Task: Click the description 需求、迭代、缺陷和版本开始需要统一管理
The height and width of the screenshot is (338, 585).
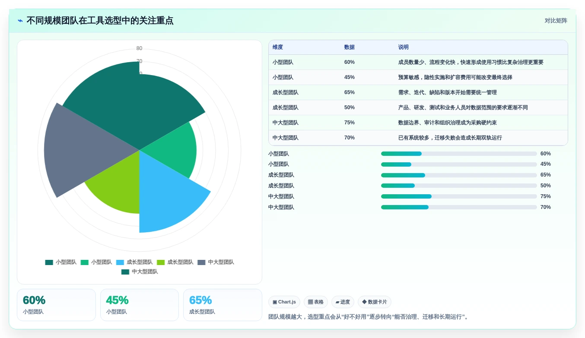Action: pos(447,92)
